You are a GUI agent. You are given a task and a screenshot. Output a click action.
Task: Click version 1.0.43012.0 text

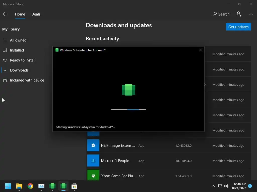pyautogui.click(x=183, y=146)
